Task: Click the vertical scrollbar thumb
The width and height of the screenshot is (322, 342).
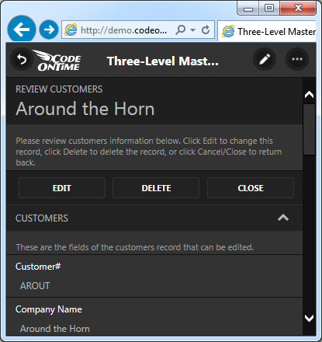Action: pyautogui.click(x=309, y=129)
